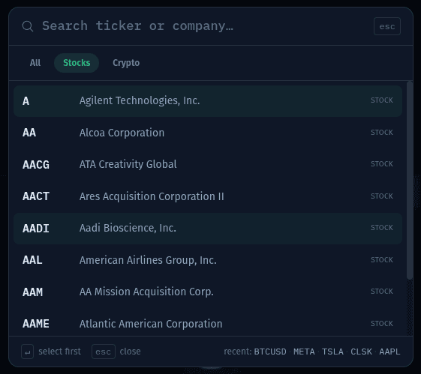The height and width of the screenshot is (374, 421).
Task: Select ATA Creativity Global result
Action: [208, 164]
